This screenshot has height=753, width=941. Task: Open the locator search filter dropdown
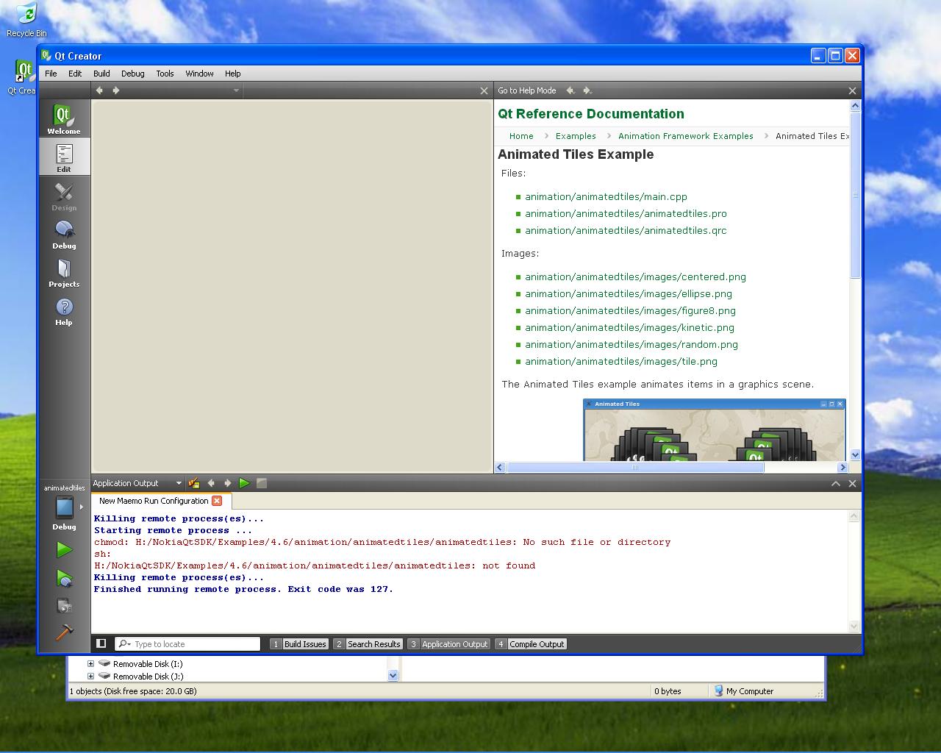coord(124,643)
